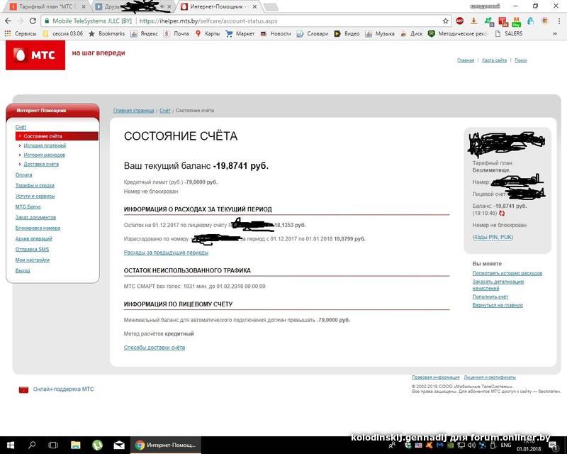Refresh balance with red refresh icon
Image resolution: width=567 pixels, height=454 pixels.
[502, 214]
